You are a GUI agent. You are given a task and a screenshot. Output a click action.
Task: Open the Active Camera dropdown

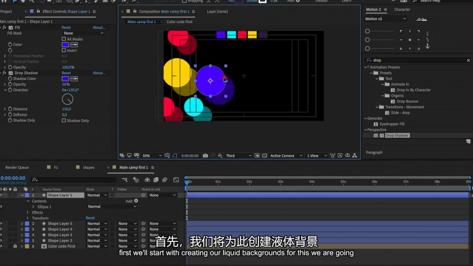[286, 156]
